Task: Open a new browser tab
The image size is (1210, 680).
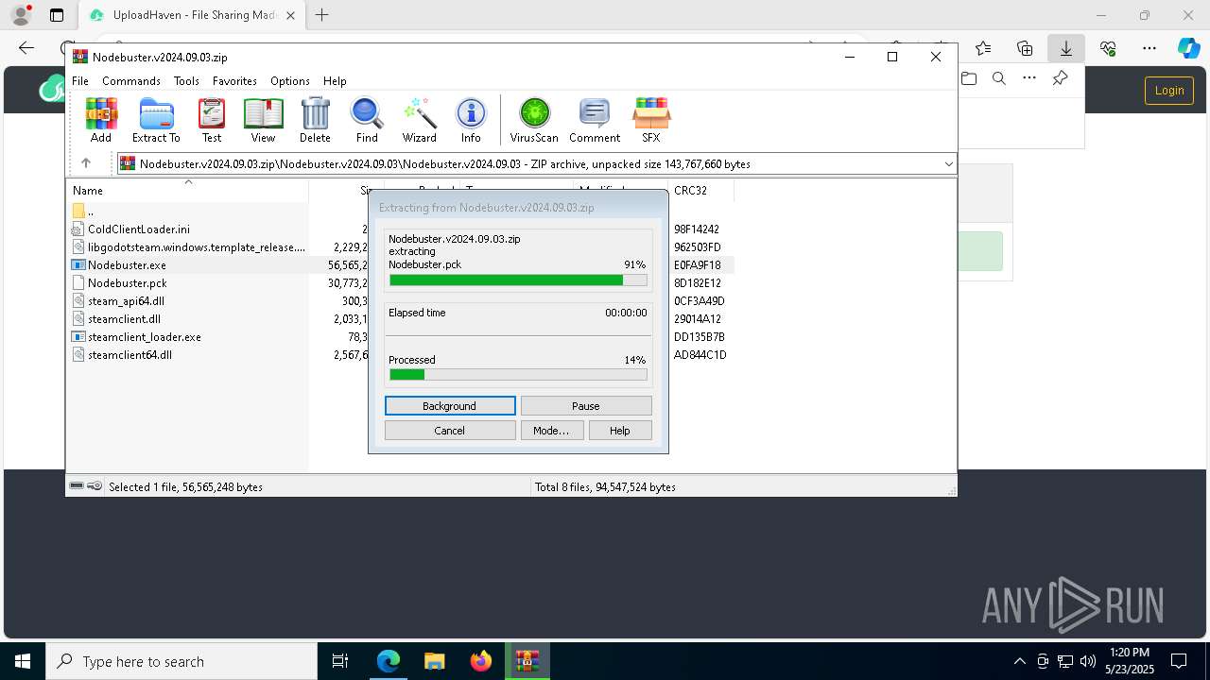Action: [x=322, y=15]
